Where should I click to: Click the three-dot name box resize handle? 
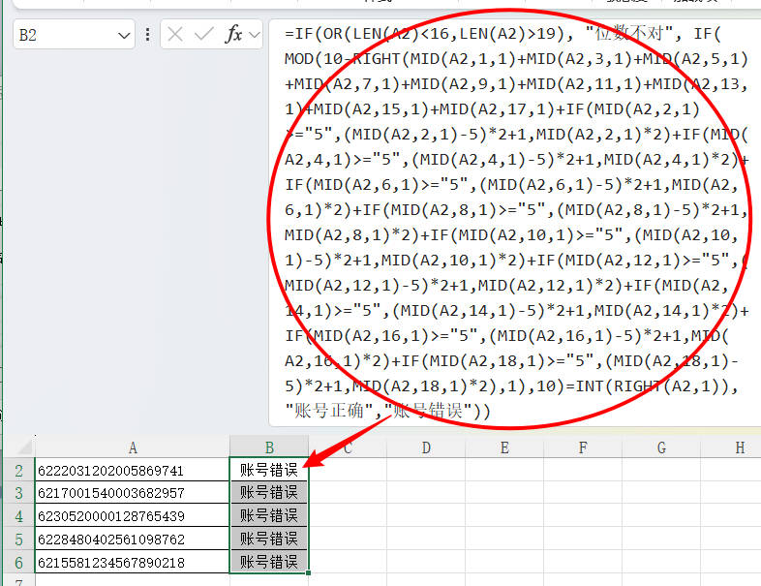(x=147, y=35)
